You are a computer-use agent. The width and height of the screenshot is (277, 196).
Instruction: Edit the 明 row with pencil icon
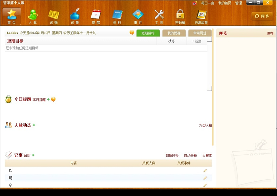coord(205,178)
